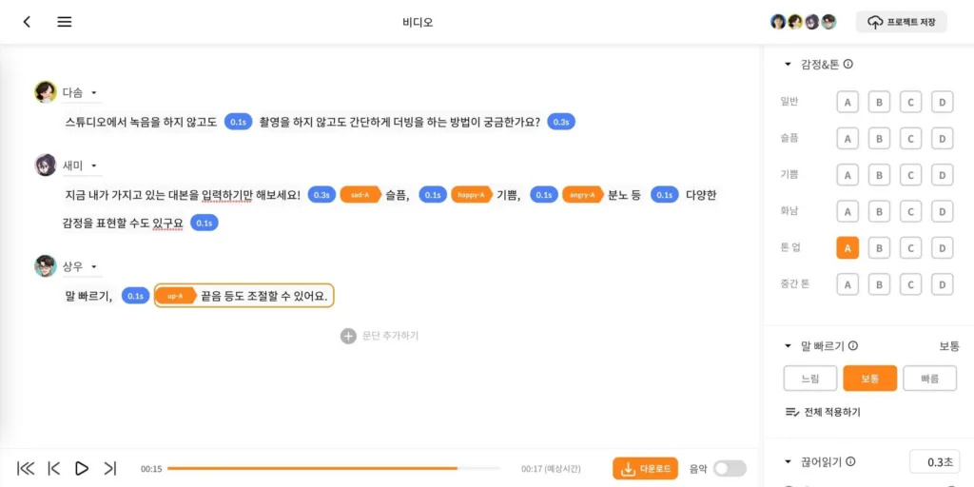Viewport: 974px width, 487px height.
Task: Skip to next sentence icon
Action: [x=110, y=468]
